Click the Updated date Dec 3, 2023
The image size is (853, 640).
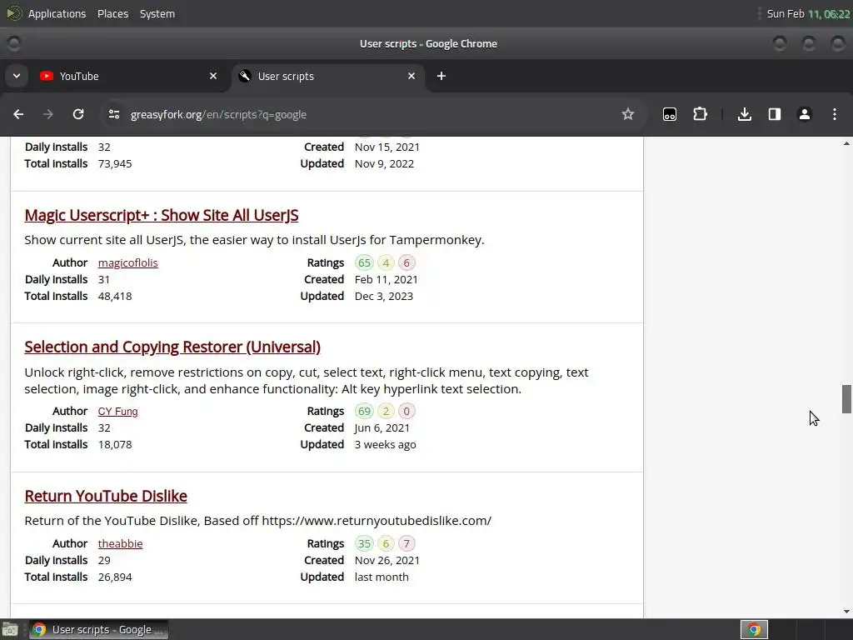coord(384,297)
